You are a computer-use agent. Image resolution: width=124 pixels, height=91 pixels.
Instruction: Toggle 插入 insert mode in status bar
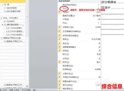(x=35, y=90)
